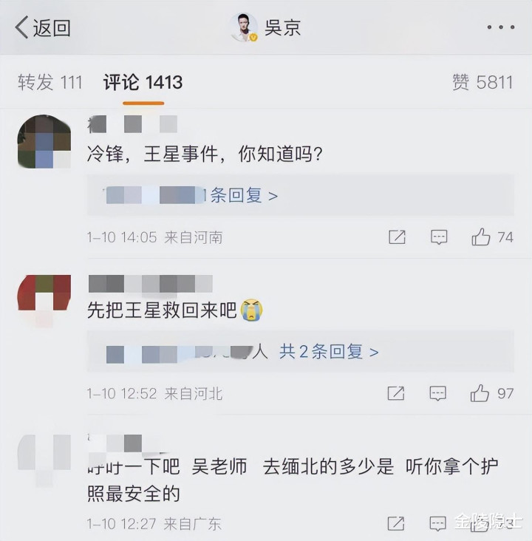Open the first commenter's avatar

[44, 142]
